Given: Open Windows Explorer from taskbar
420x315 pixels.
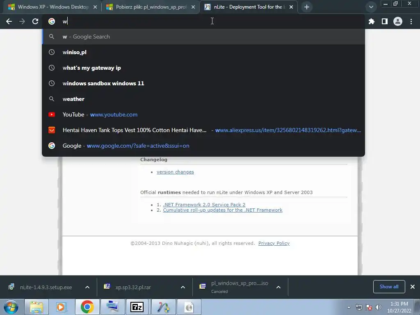Looking at the screenshot, I should tap(36, 307).
